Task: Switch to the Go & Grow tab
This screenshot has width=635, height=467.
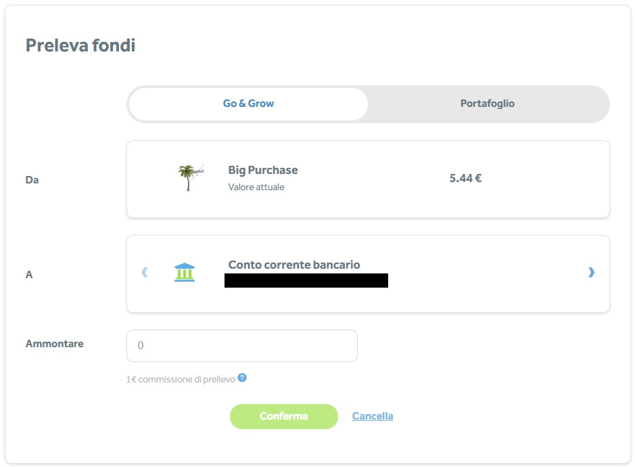Action: click(x=248, y=104)
